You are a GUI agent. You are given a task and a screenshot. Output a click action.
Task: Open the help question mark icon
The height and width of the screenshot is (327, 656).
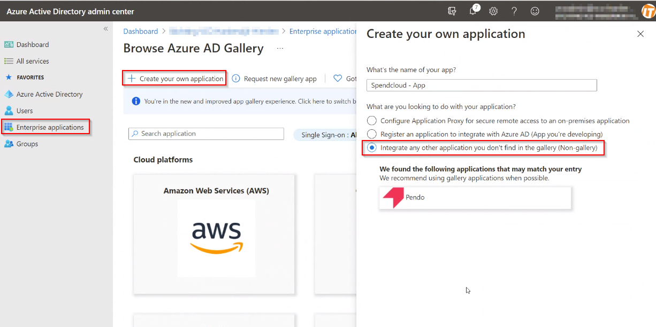pyautogui.click(x=514, y=11)
